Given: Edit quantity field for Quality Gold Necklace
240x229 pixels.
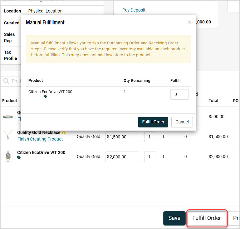Looking at the screenshot, I should coord(150,137).
